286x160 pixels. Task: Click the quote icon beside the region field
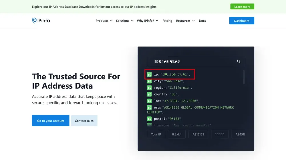pos(149,88)
